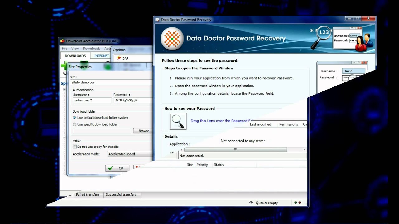399x224 pixels.
Task: Click the DAP entry in Options list
Action: point(125,58)
